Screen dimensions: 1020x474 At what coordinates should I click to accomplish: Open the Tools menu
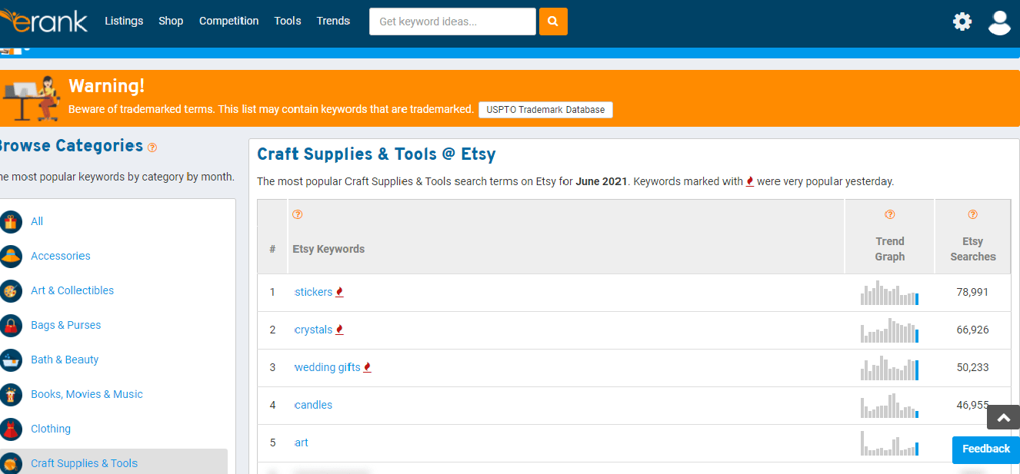point(288,21)
